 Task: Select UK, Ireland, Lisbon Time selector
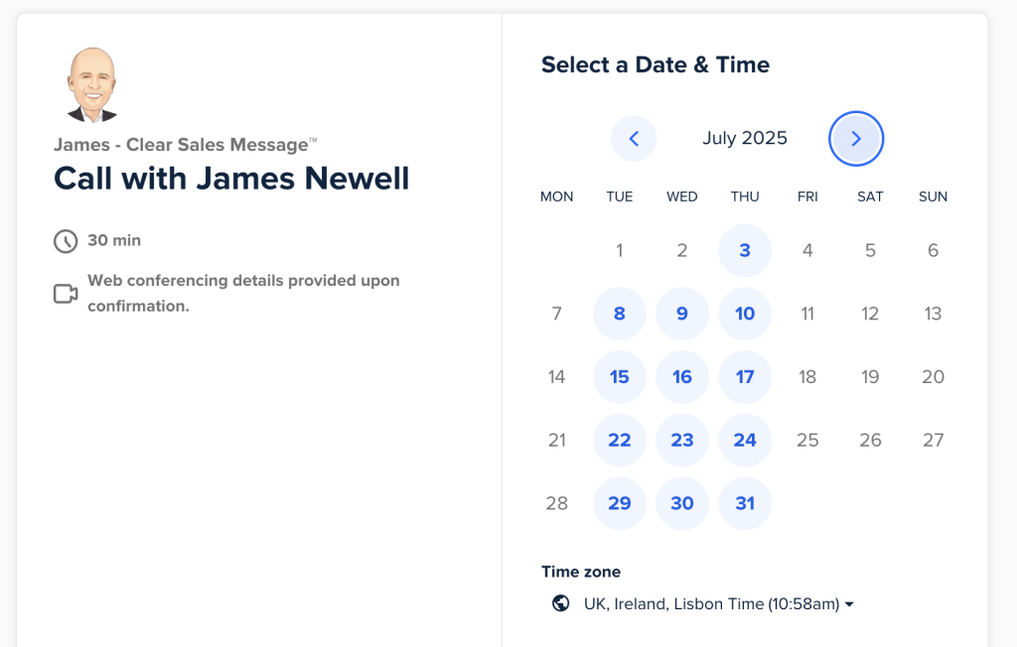704,604
